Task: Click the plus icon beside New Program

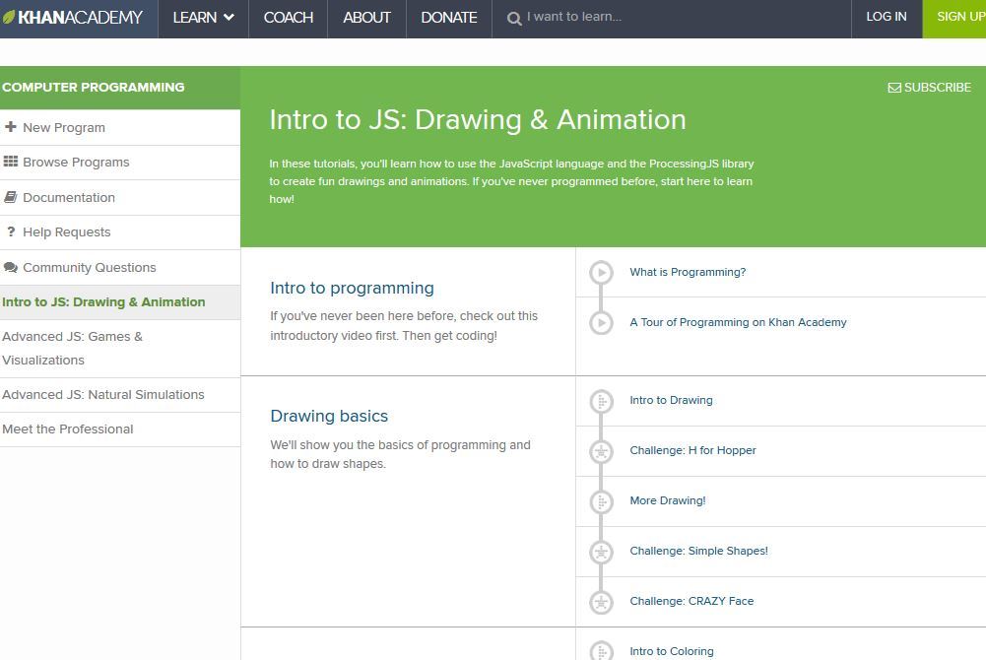Action: (11, 127)
